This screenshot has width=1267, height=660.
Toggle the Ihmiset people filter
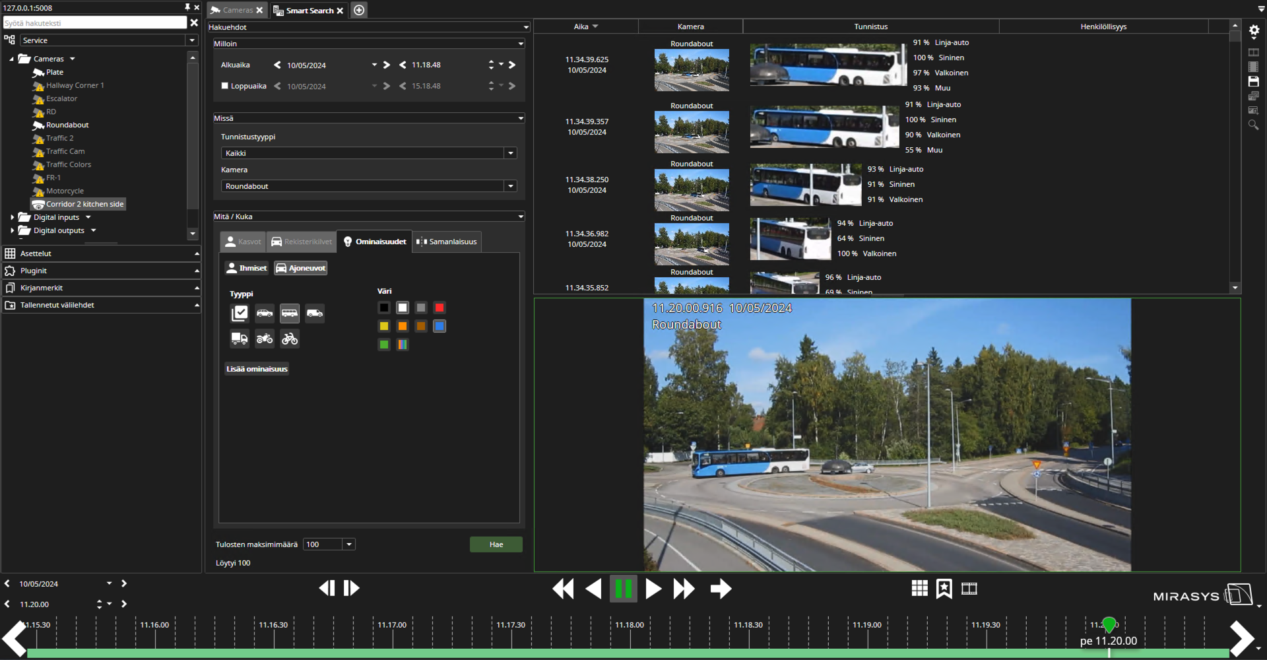247,268
